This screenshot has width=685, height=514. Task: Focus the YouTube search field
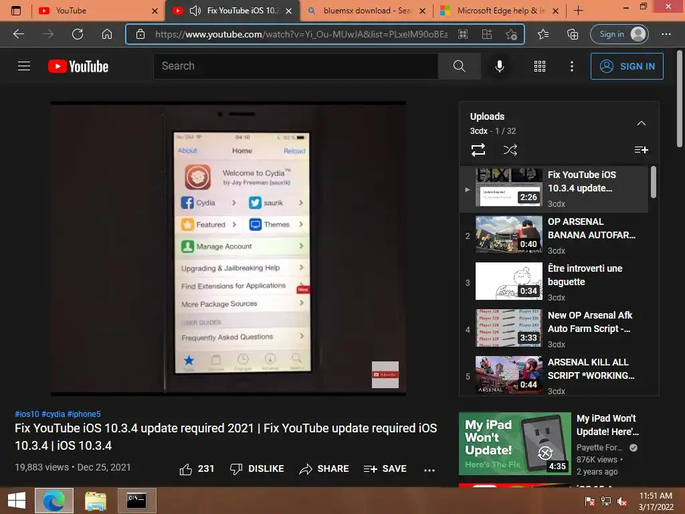coord(296,66)
